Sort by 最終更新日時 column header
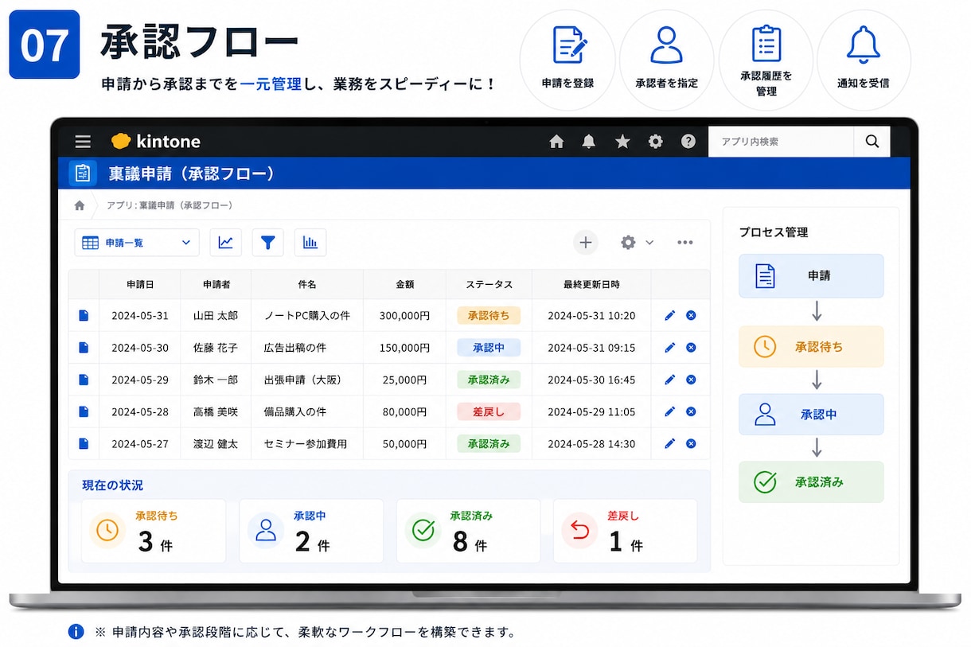Screen dimensions: 971x647 (591, 284)
